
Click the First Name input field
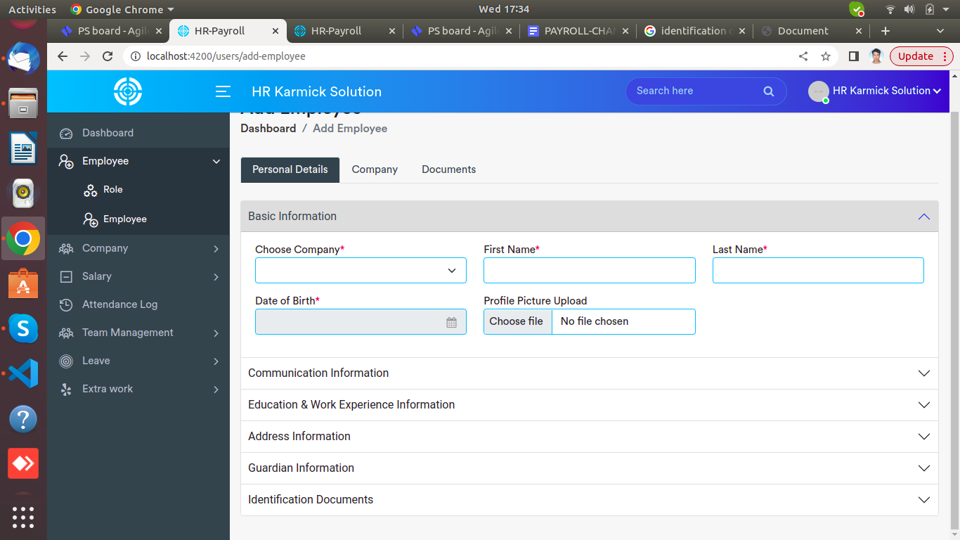[589, 271]
